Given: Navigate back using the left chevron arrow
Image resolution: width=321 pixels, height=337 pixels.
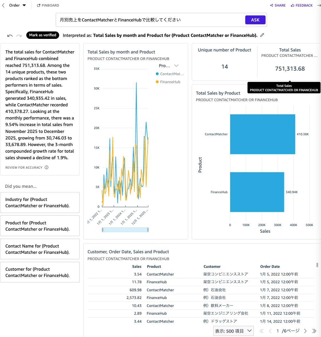Looking at the screenshot, I should (3, 5).
